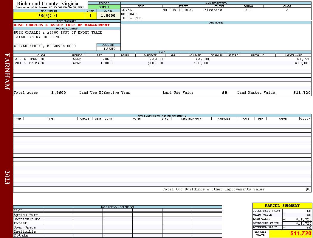Screen dimensions: 313x238
Task: Click market value $1,720 cell
Action: click(x=304, y=59)
